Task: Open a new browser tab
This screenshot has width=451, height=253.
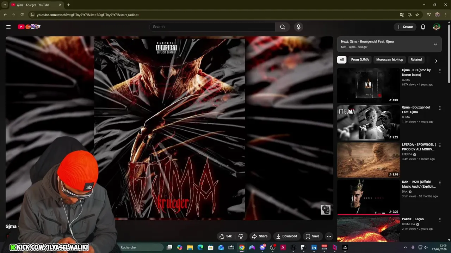Action: tap(68, 5)
